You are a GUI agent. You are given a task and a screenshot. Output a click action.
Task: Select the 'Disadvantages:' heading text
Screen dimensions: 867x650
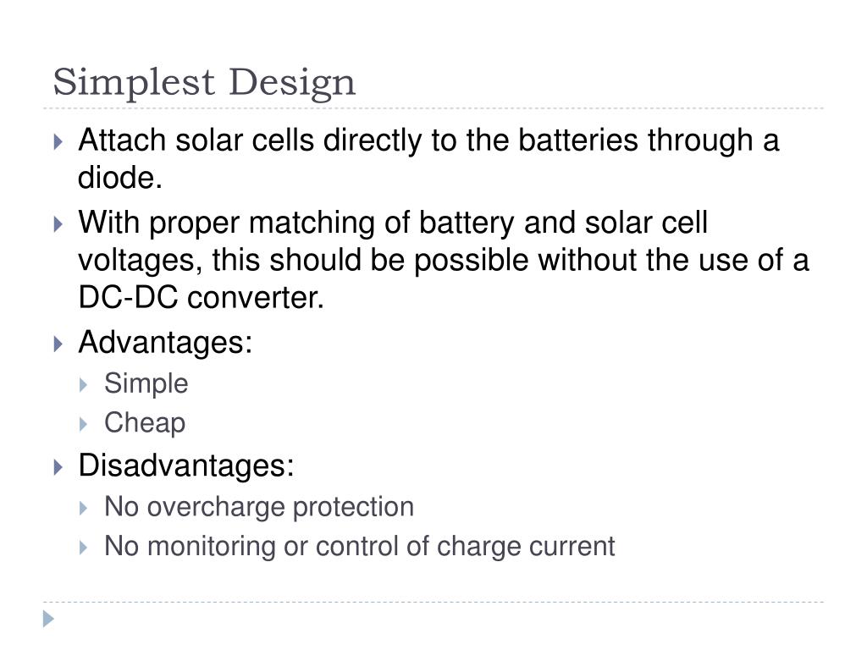pyautogui.click(x=186, y=466)
